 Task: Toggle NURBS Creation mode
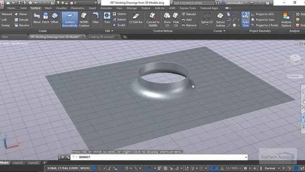(x=84, y=20)
